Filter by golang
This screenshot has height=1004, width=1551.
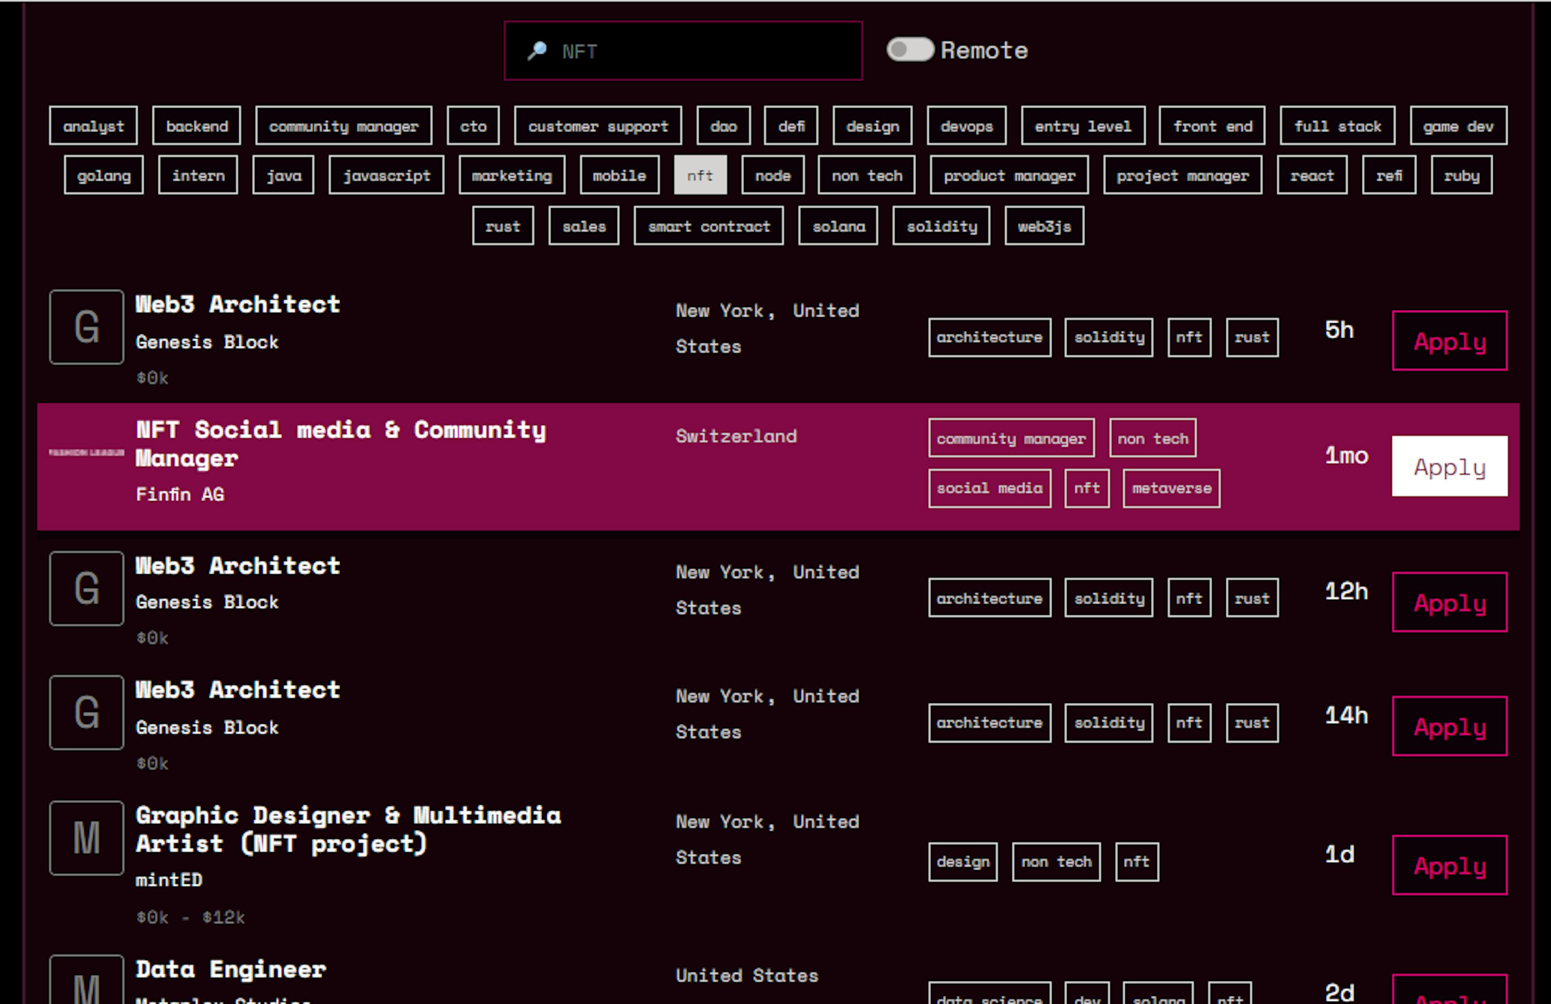[x=104, y=175]
